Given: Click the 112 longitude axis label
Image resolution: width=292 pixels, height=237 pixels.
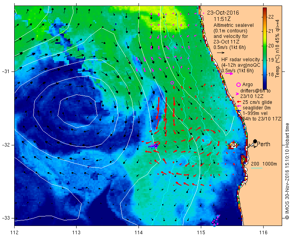Looking at the screenshot, I should click(x=14, y=232).
